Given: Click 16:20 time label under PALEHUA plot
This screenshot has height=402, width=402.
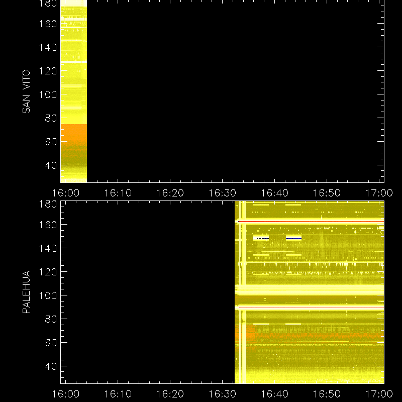Looking at the screenshot, I should [170, 394].
